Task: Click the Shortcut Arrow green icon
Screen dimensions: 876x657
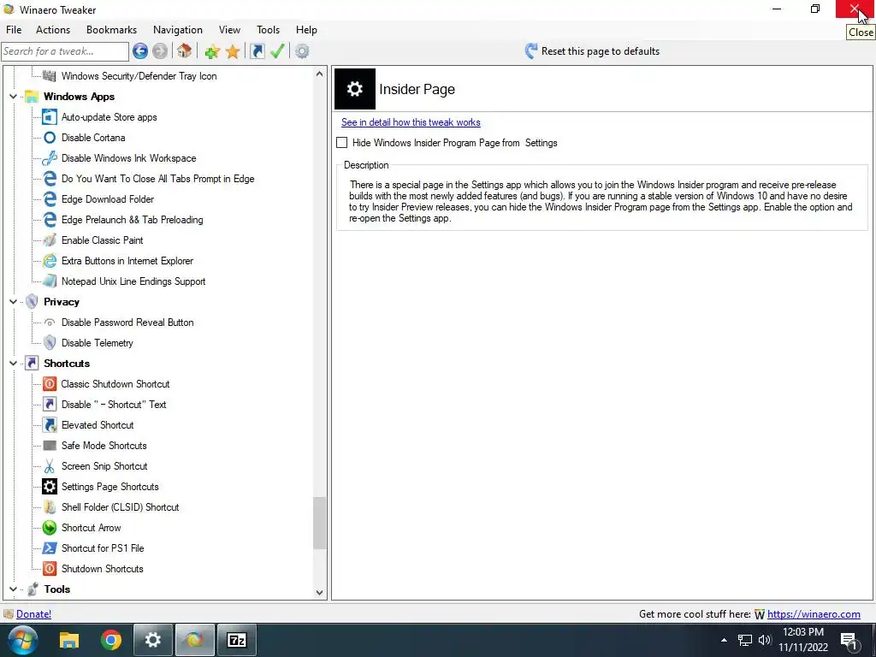Action: (x=50, y=528)
